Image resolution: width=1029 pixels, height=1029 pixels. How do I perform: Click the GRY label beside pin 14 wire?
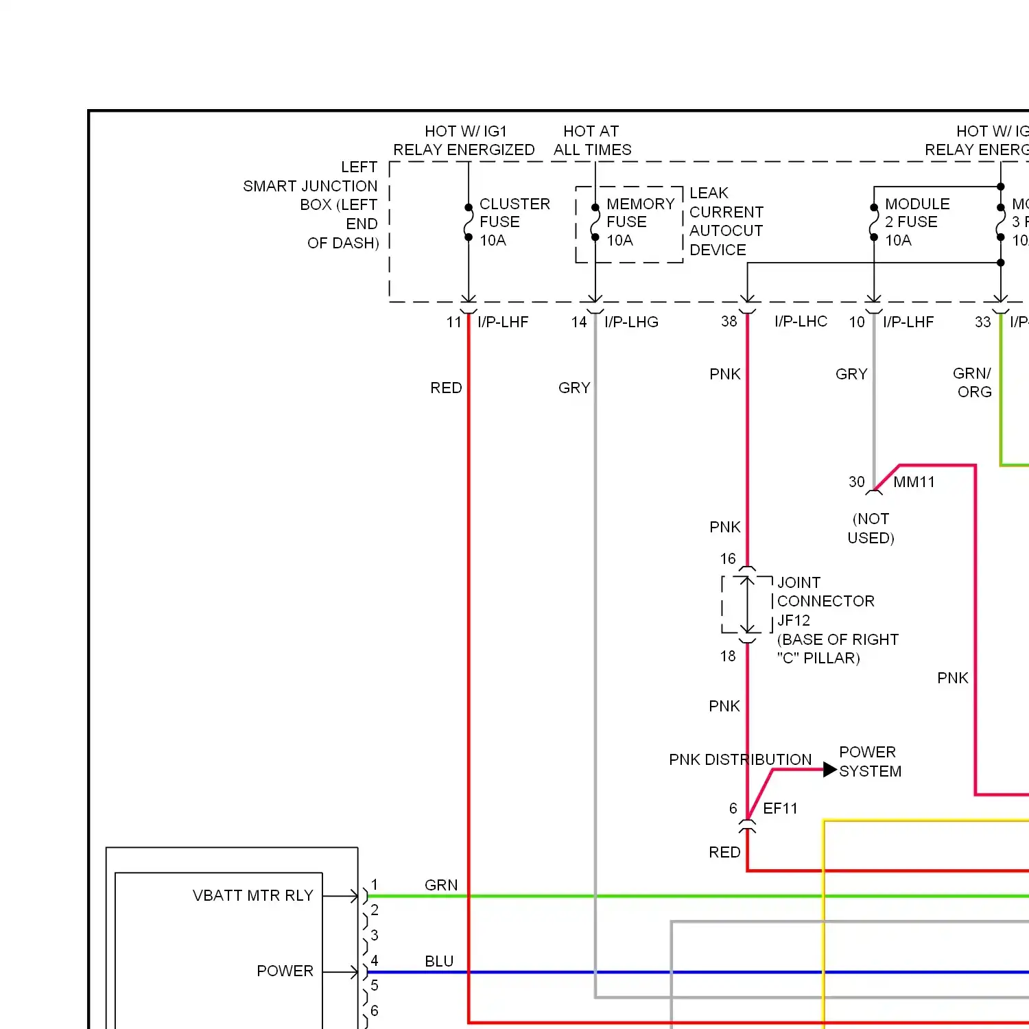coord(574,388)
